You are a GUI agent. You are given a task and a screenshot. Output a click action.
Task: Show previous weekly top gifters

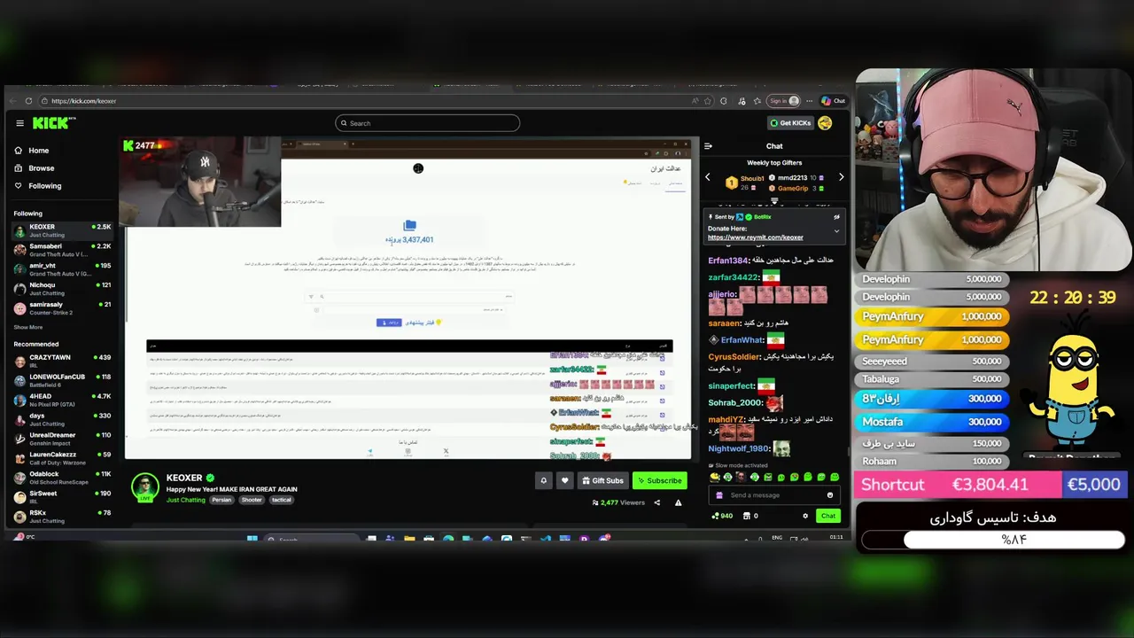[708, 177]
